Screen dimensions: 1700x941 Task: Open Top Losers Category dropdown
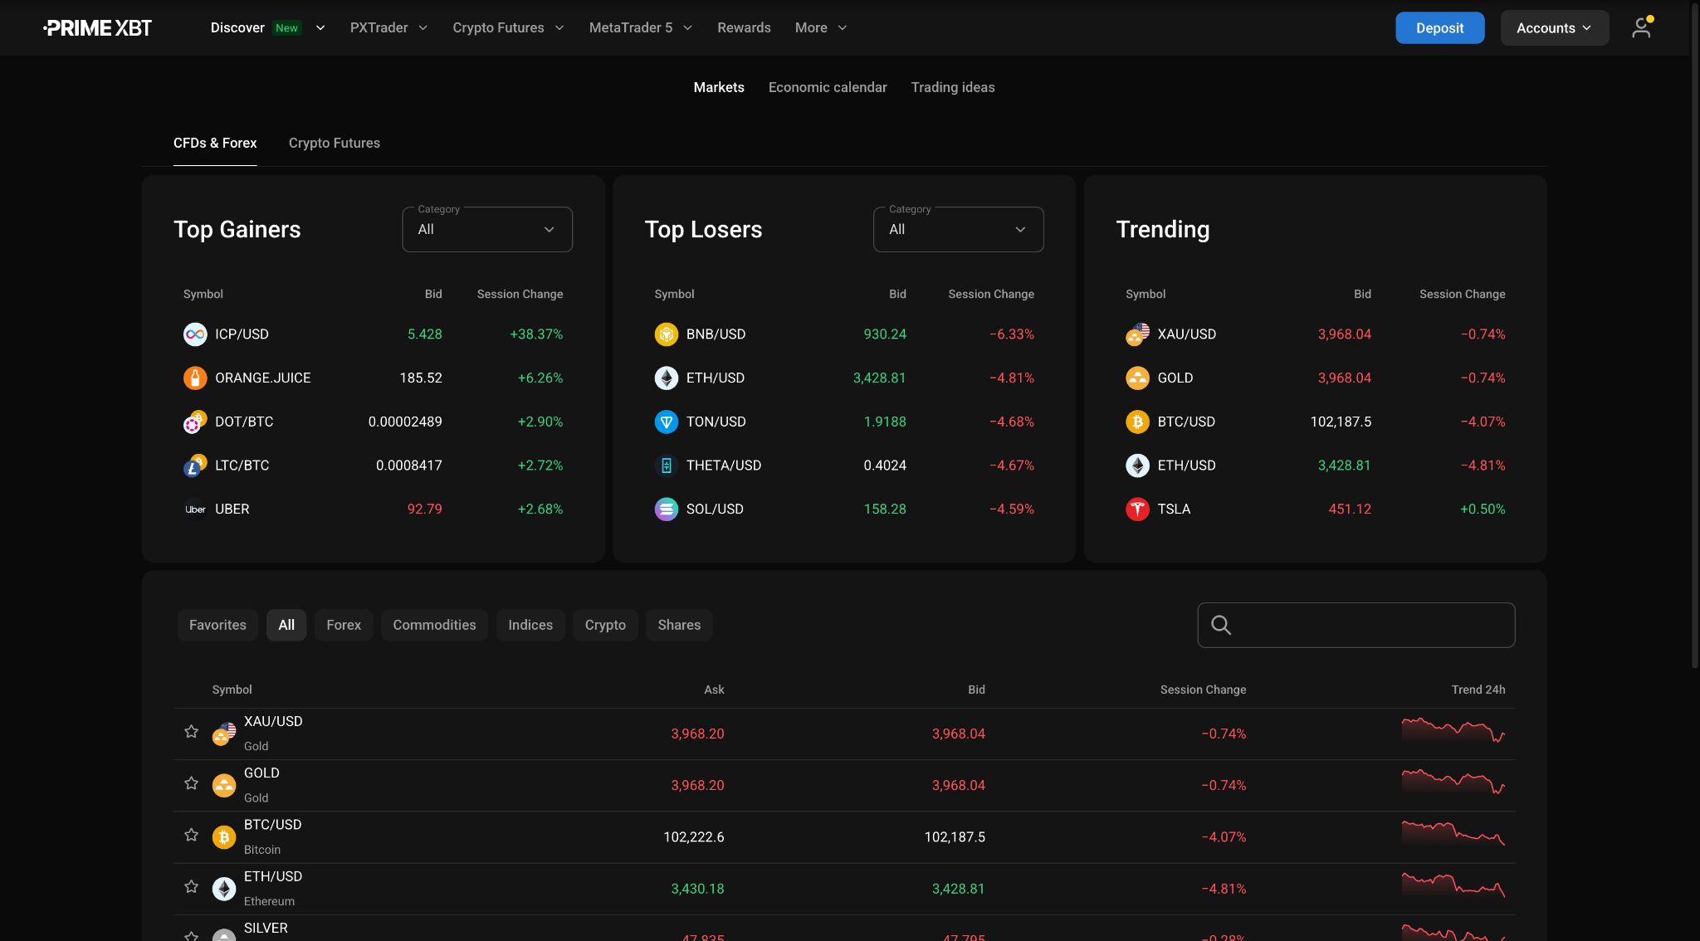coord(958,230)
